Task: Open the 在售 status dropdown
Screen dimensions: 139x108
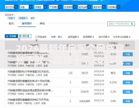Action: tap(26, 7)
